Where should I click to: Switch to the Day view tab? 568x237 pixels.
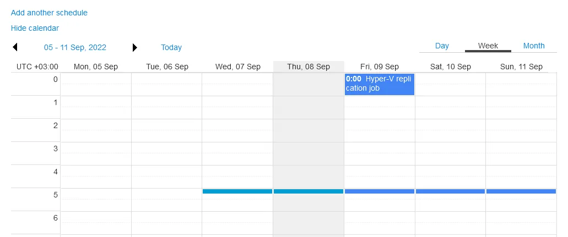(442, 46)
